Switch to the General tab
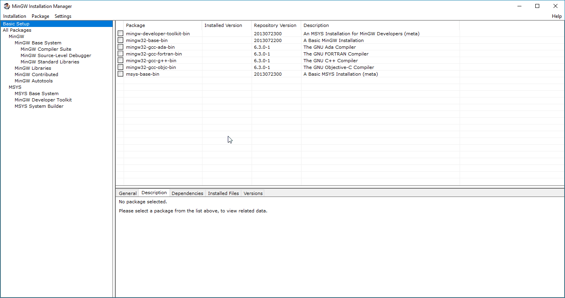565x298 pixels. (x=128, y=193)
